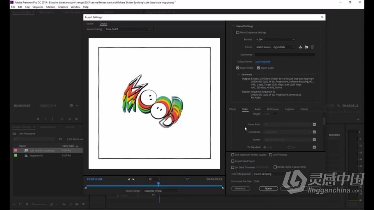
Task: Collapse the Summary section
Action: point(238,74)
